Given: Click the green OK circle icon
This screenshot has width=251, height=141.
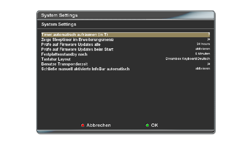Looking at the screenshot, I should (147, 125).
